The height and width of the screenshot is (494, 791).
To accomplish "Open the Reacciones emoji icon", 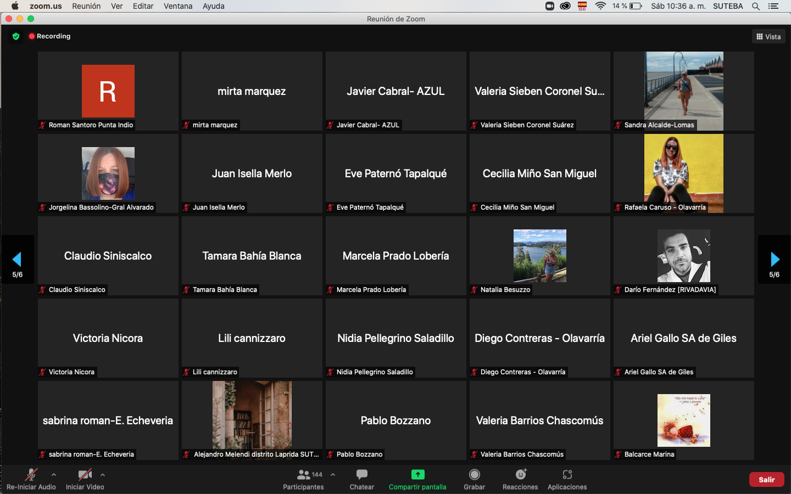I will (520, 475).
